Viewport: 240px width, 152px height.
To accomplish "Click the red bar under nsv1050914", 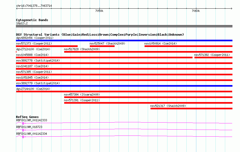I will [x=188, y=46].
